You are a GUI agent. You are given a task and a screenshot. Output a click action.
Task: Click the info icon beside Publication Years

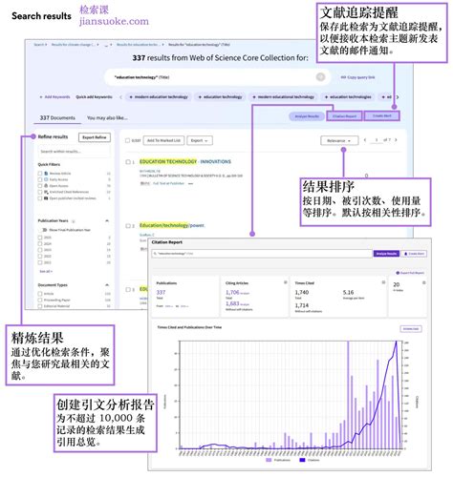(74, 221)
